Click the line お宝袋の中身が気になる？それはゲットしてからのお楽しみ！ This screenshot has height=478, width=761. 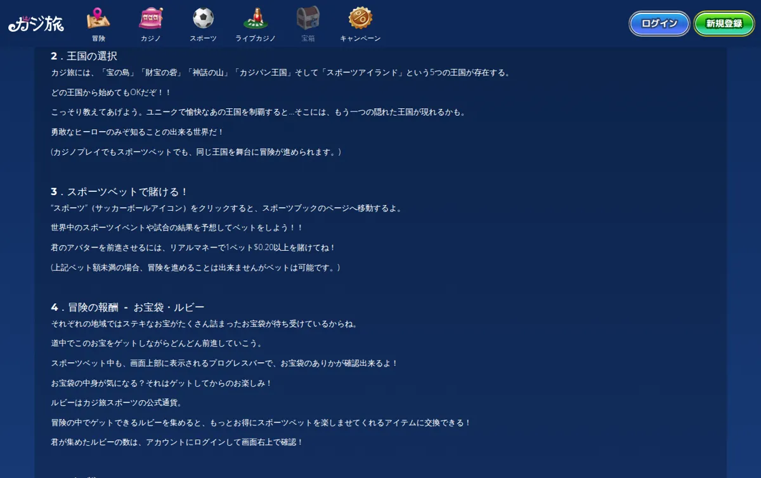coord(162,383)
